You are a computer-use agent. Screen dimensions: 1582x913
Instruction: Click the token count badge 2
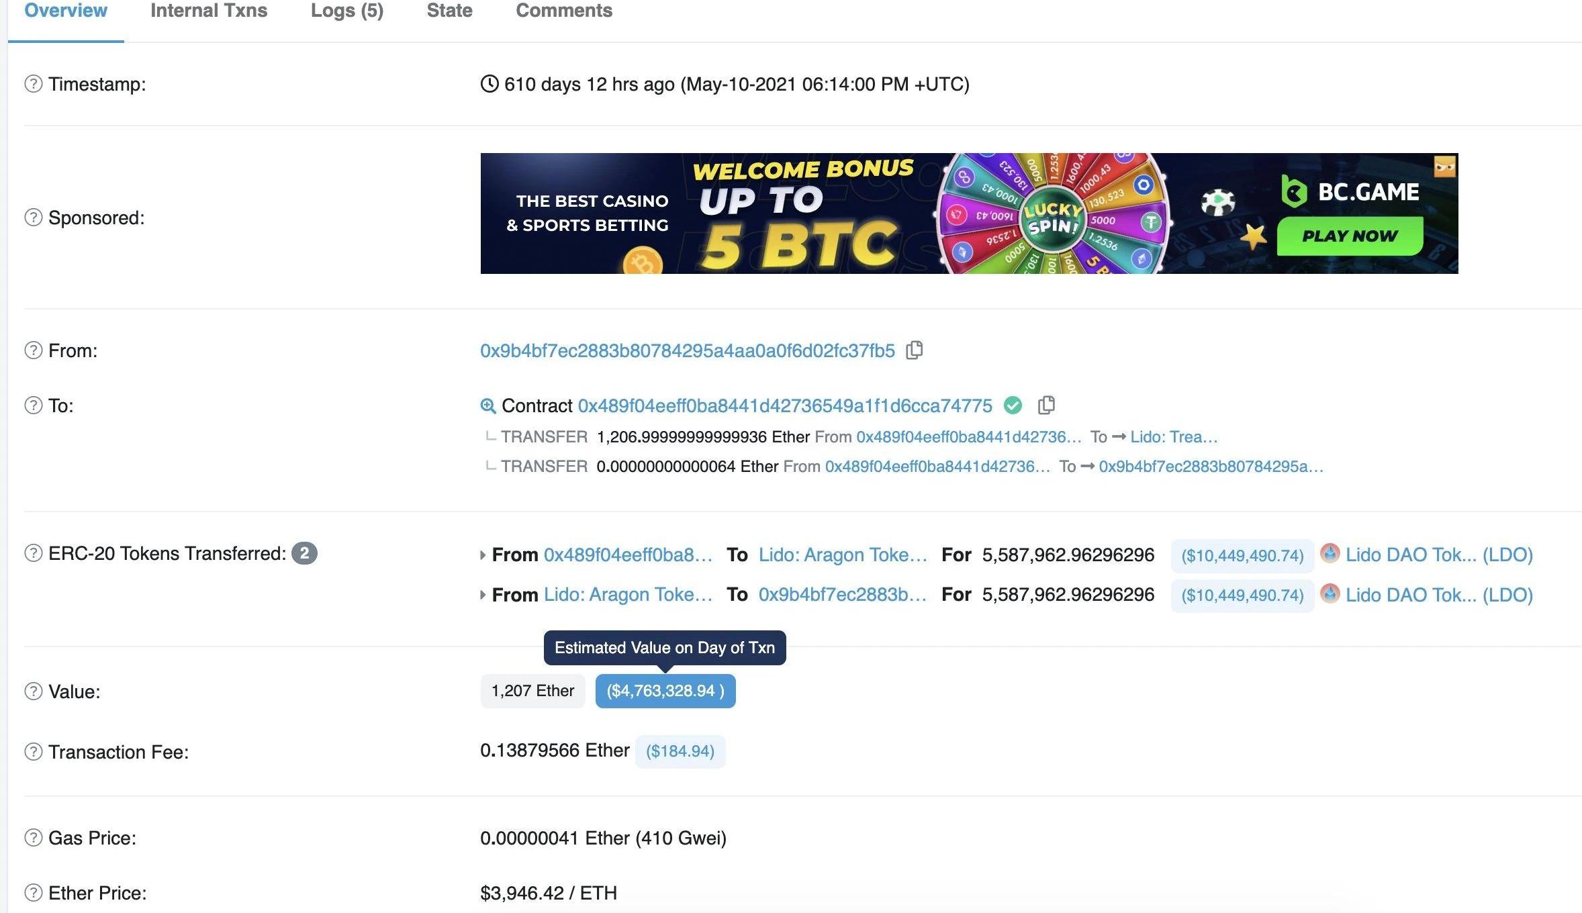304,553
